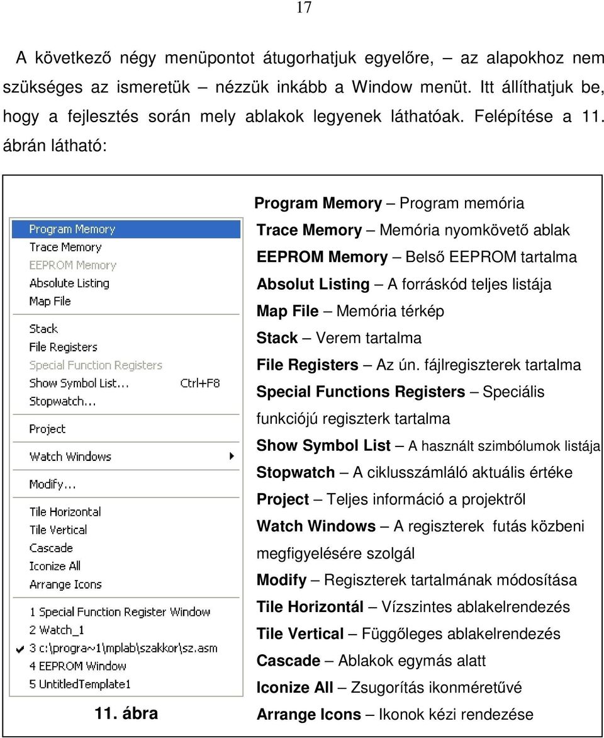Click 'Project – Teljes információ' line
Image resolution: width=604 pixels, height=738 pixels.
coord(391,499)
